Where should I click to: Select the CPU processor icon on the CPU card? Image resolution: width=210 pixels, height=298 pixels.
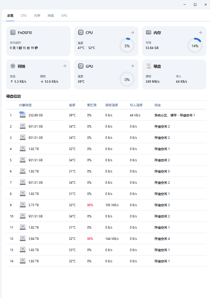(x=80, y=33)
